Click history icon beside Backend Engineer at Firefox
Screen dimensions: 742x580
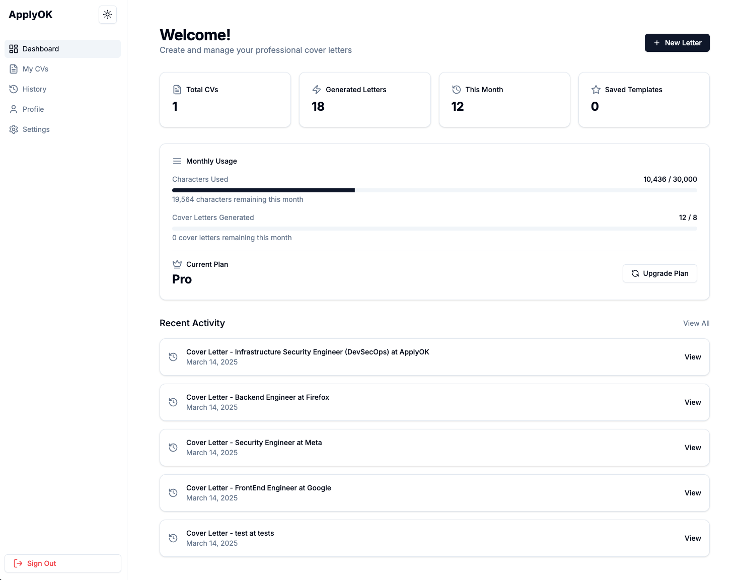pos(173,402)
